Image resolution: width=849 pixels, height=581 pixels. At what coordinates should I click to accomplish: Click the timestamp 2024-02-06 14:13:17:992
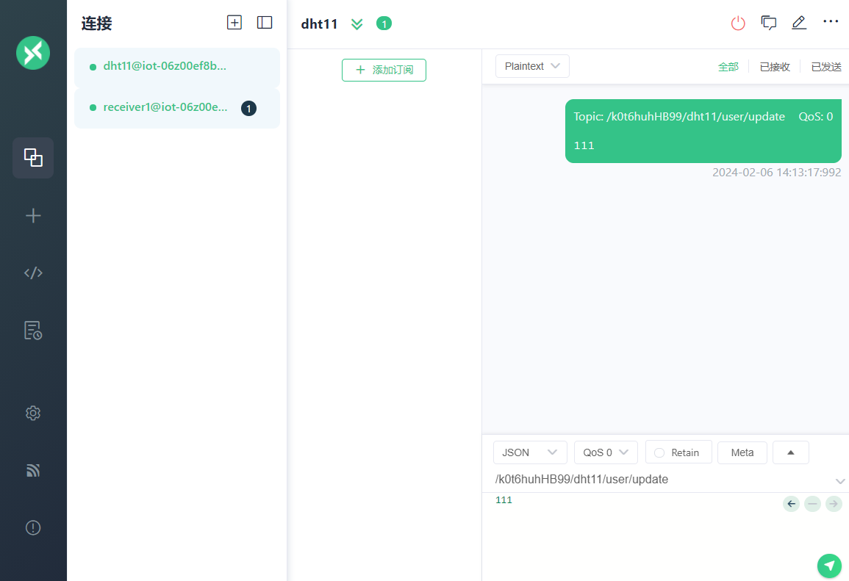[x=776, y=173]
